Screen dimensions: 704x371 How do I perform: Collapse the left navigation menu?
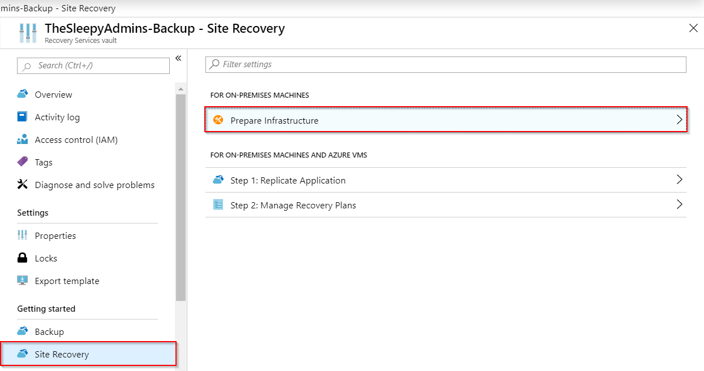coord(178,58)
